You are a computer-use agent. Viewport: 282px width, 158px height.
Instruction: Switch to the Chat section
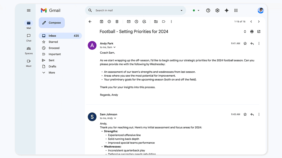(28, 38)
